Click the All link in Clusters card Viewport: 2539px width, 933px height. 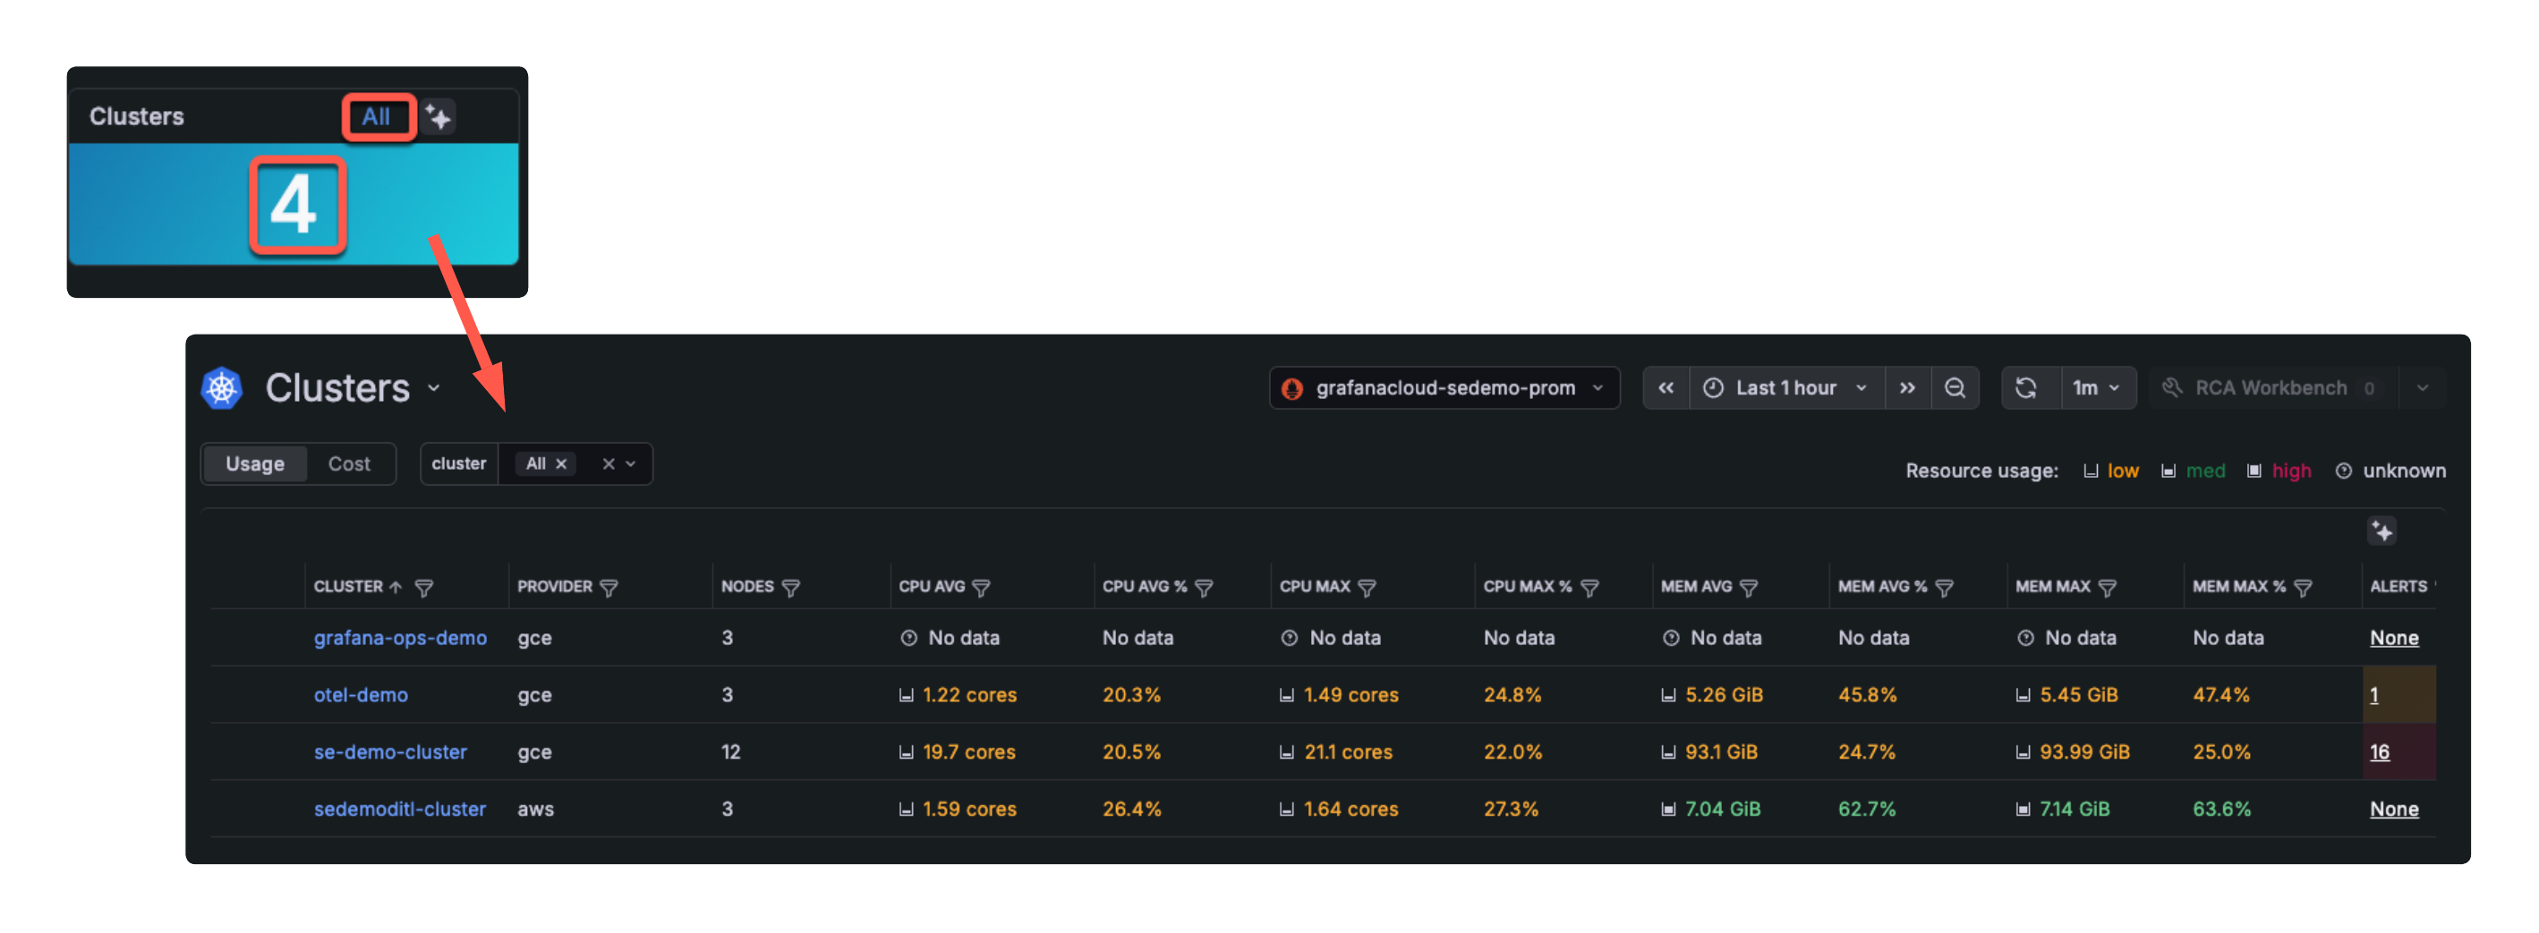tap(376, 117)
